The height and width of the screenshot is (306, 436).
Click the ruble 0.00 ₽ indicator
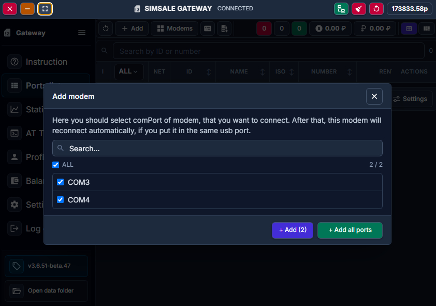pyautogui.click(x=375, y=28)
